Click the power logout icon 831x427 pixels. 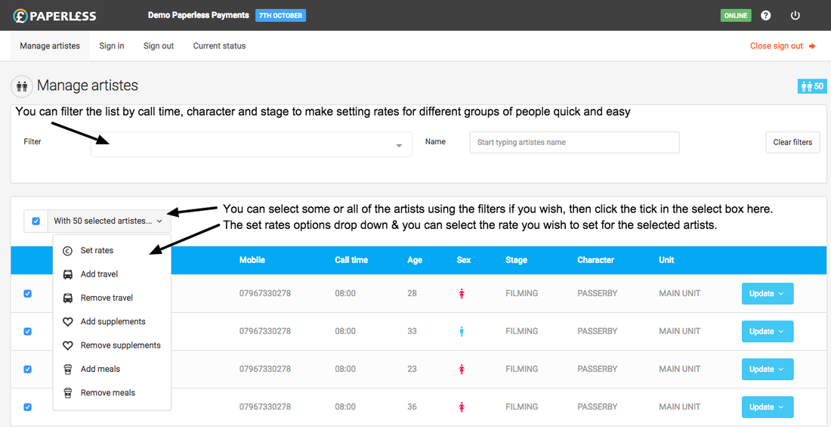(x=795, y=15)
